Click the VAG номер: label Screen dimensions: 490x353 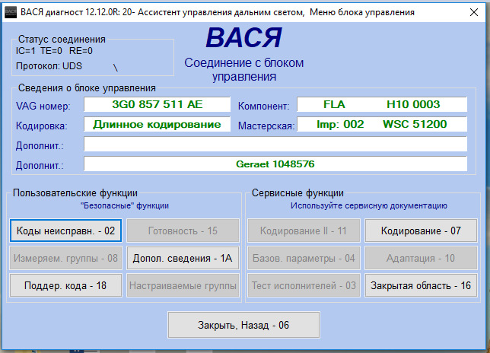43,107
